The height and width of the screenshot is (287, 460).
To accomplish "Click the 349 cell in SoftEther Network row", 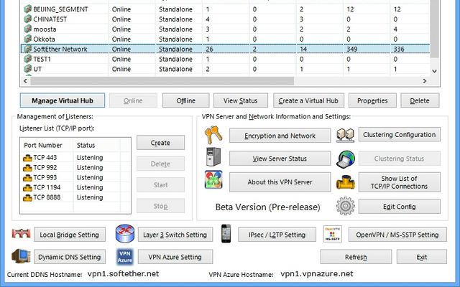I will click(x=351, y=49).
